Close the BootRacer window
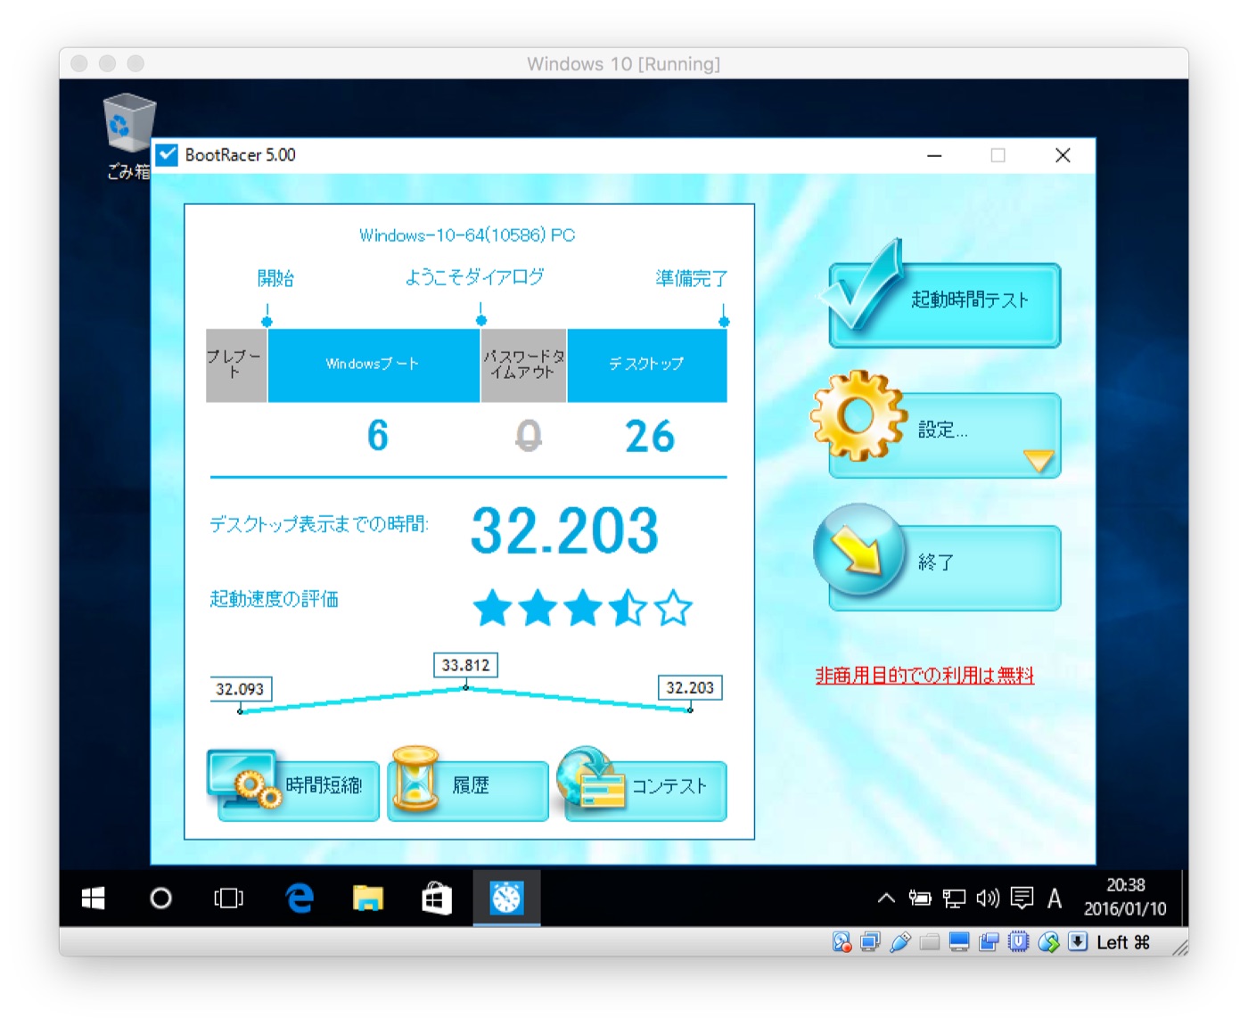 [1063, 155]
